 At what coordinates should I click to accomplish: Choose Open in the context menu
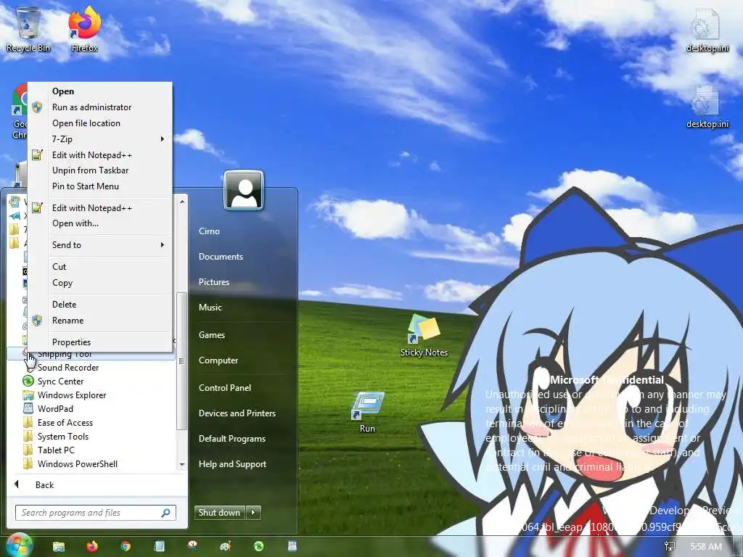click(99, 91)
